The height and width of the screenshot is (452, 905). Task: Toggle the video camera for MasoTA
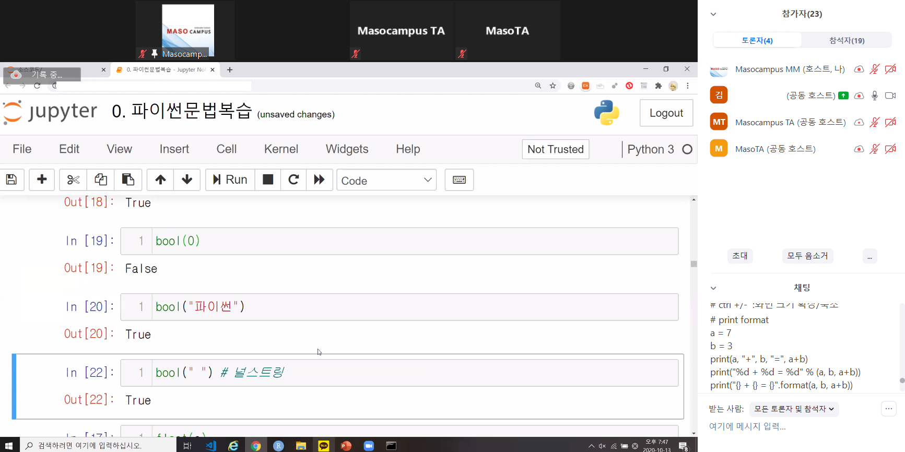pyautogui.click(x=890, y=149)
